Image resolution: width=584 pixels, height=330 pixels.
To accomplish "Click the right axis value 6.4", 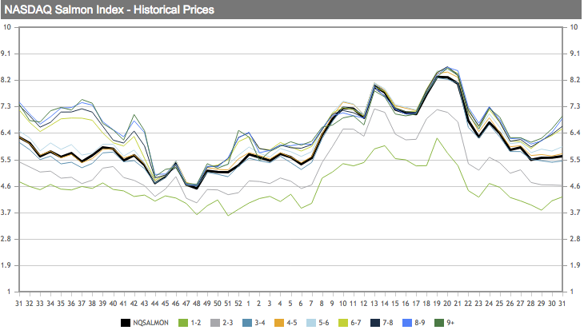I will point(575,133).
